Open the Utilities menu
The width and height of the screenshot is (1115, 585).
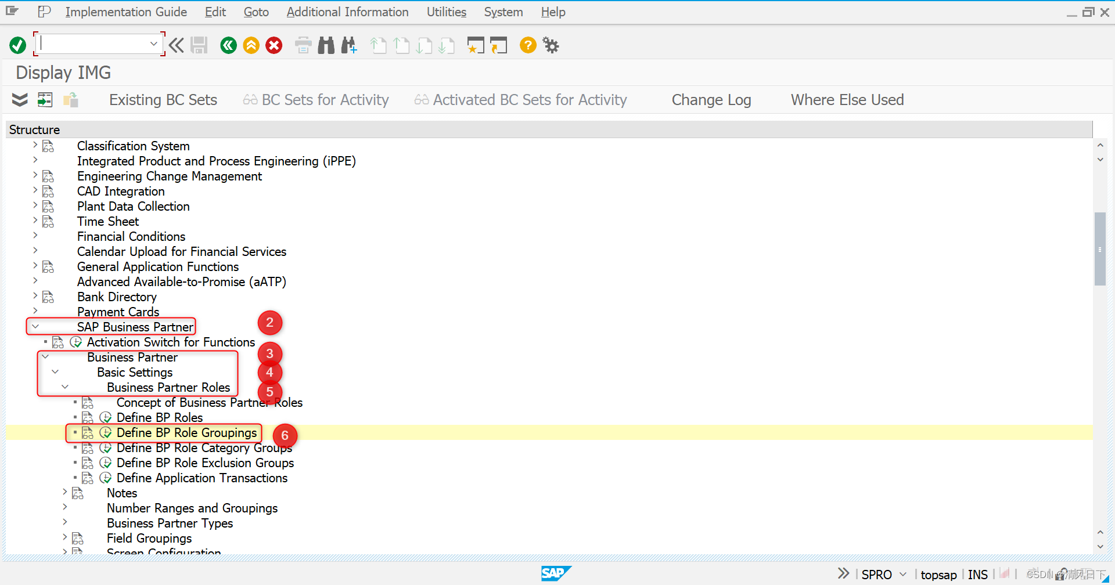(x=446, y=12)
